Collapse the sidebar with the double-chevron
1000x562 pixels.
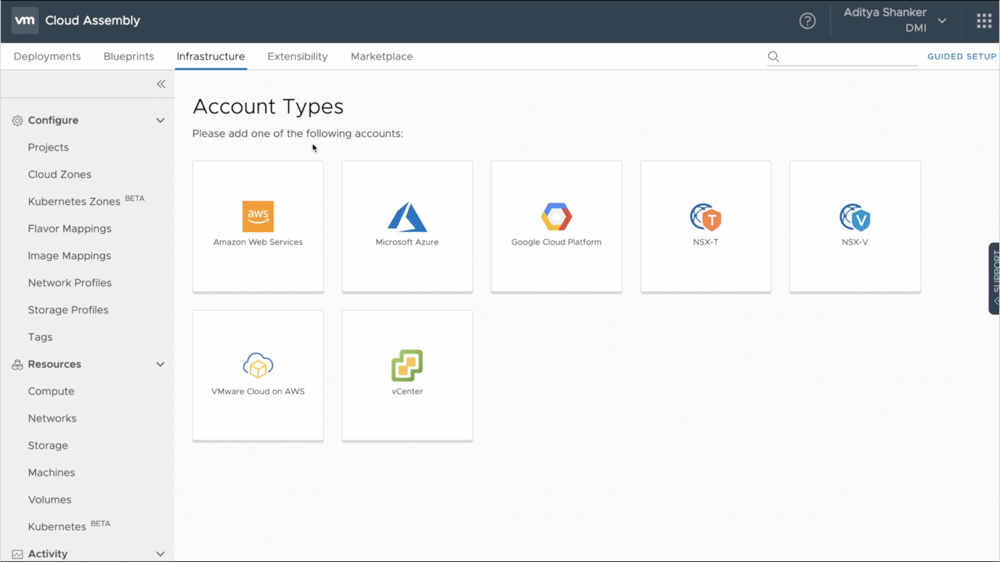point(161,84)
